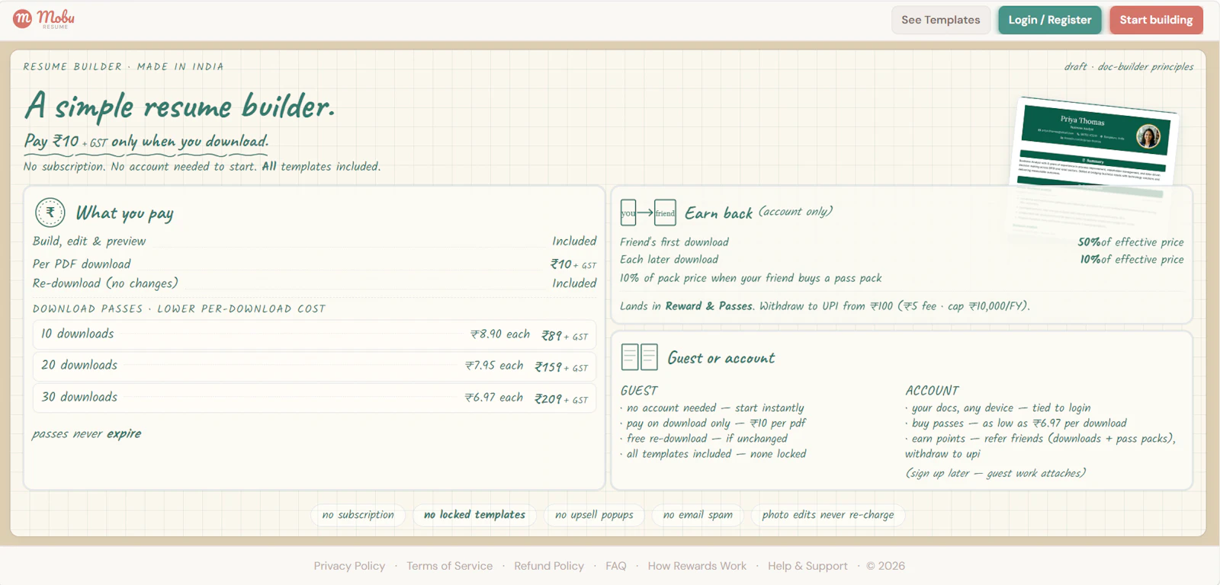Click 'Pay ₹10 + GST only when you download' text
Screen dimensions: 1220x585
(146, 141)
